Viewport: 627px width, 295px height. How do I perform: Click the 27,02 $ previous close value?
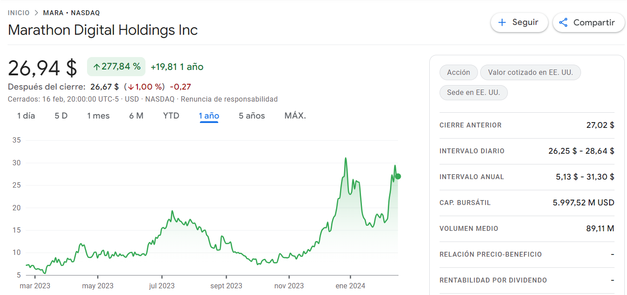[600, 125]
